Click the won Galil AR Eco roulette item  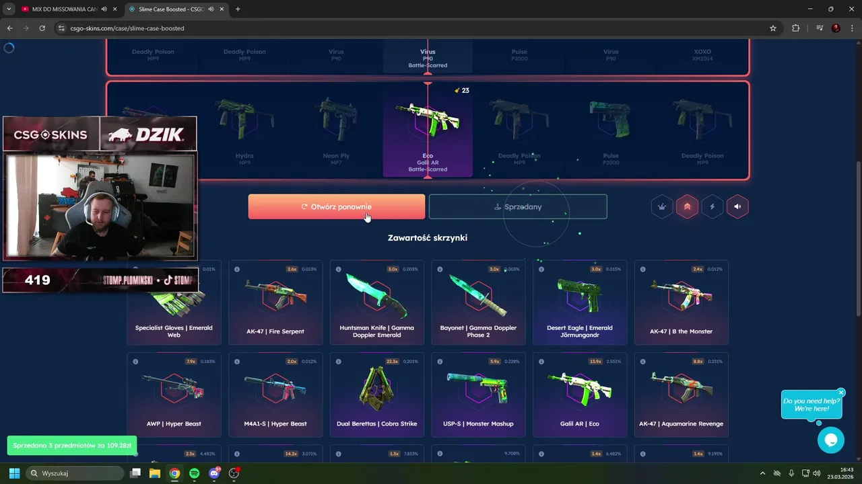click(x=428, y=130)
